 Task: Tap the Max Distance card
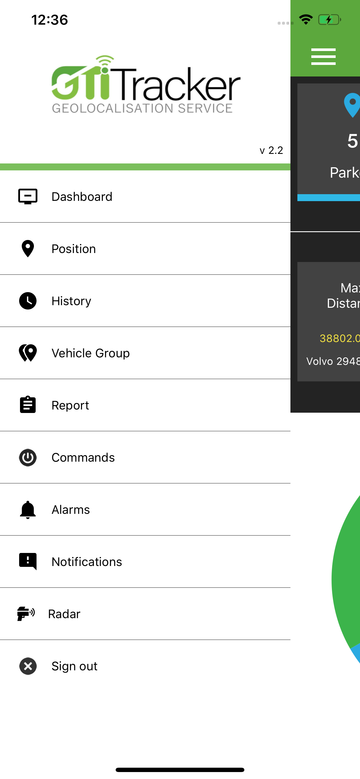(x=328, y=321)
